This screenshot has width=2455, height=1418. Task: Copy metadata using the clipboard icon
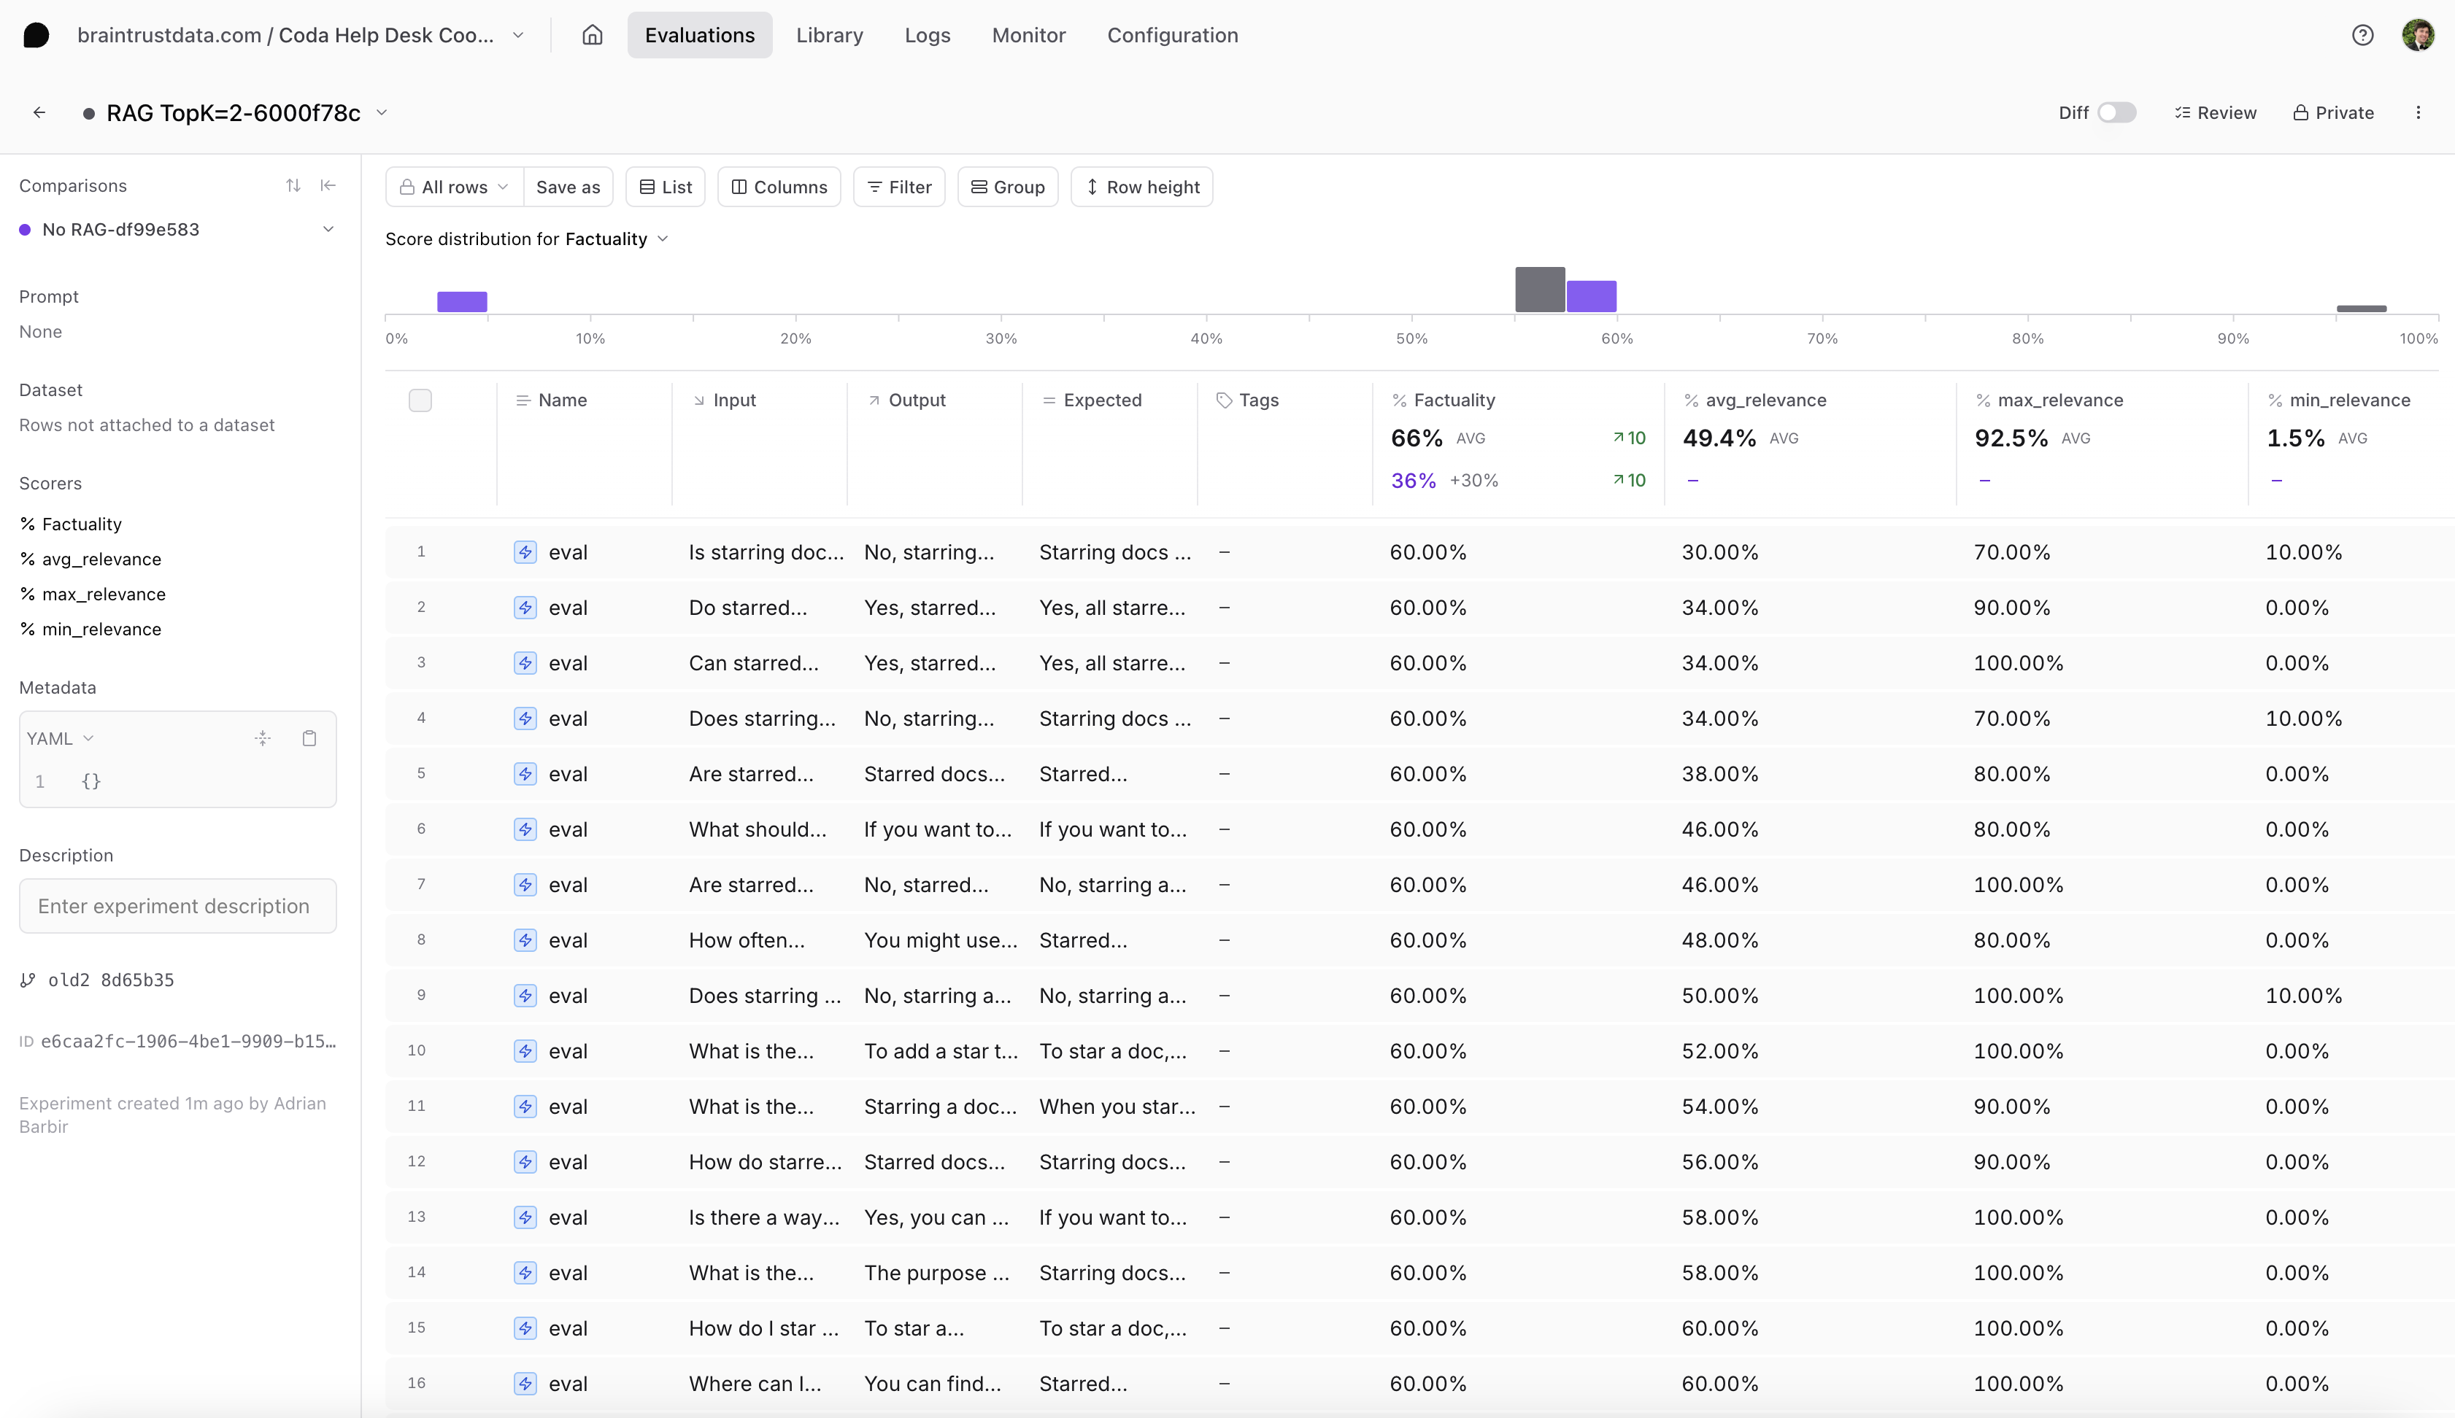pyautogui.click(x=309, y=738)
